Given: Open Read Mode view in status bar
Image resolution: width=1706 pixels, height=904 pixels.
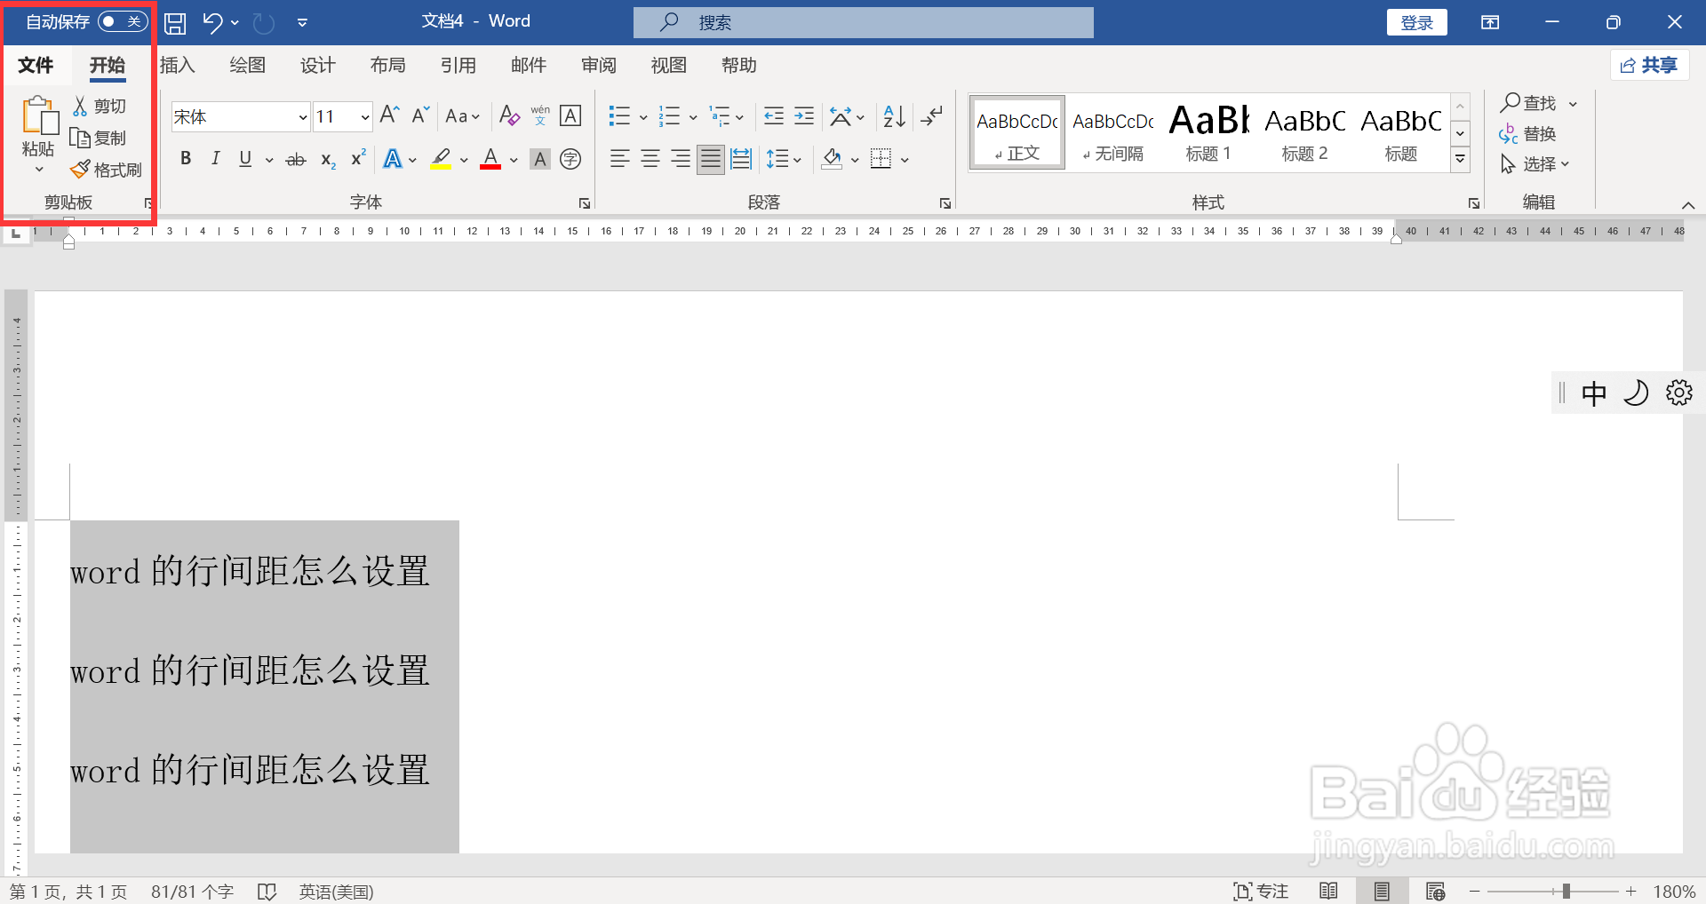Looking at the screenshot, I should tap(1329, 891).
